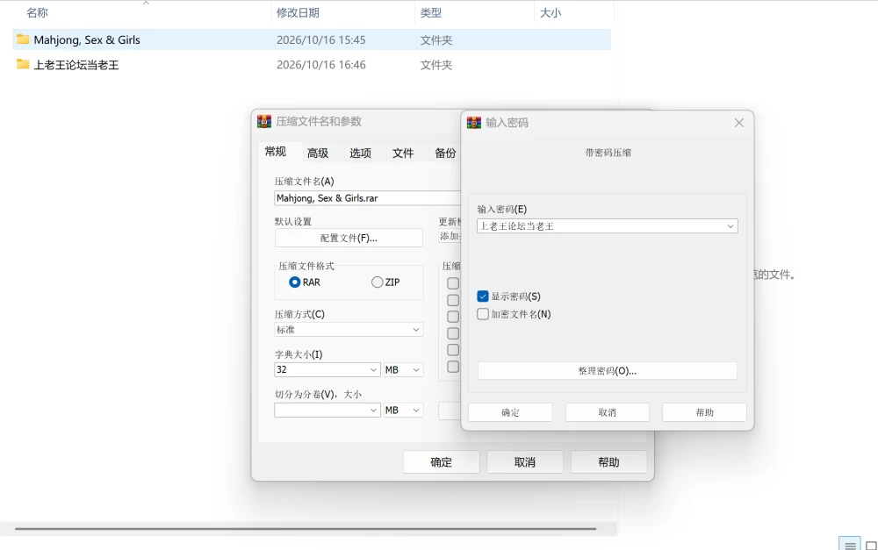Viewport: 878px width, 550px height.
Task: Expand the 切分为分卷 size dropdown
Action: tap(373, 411)
